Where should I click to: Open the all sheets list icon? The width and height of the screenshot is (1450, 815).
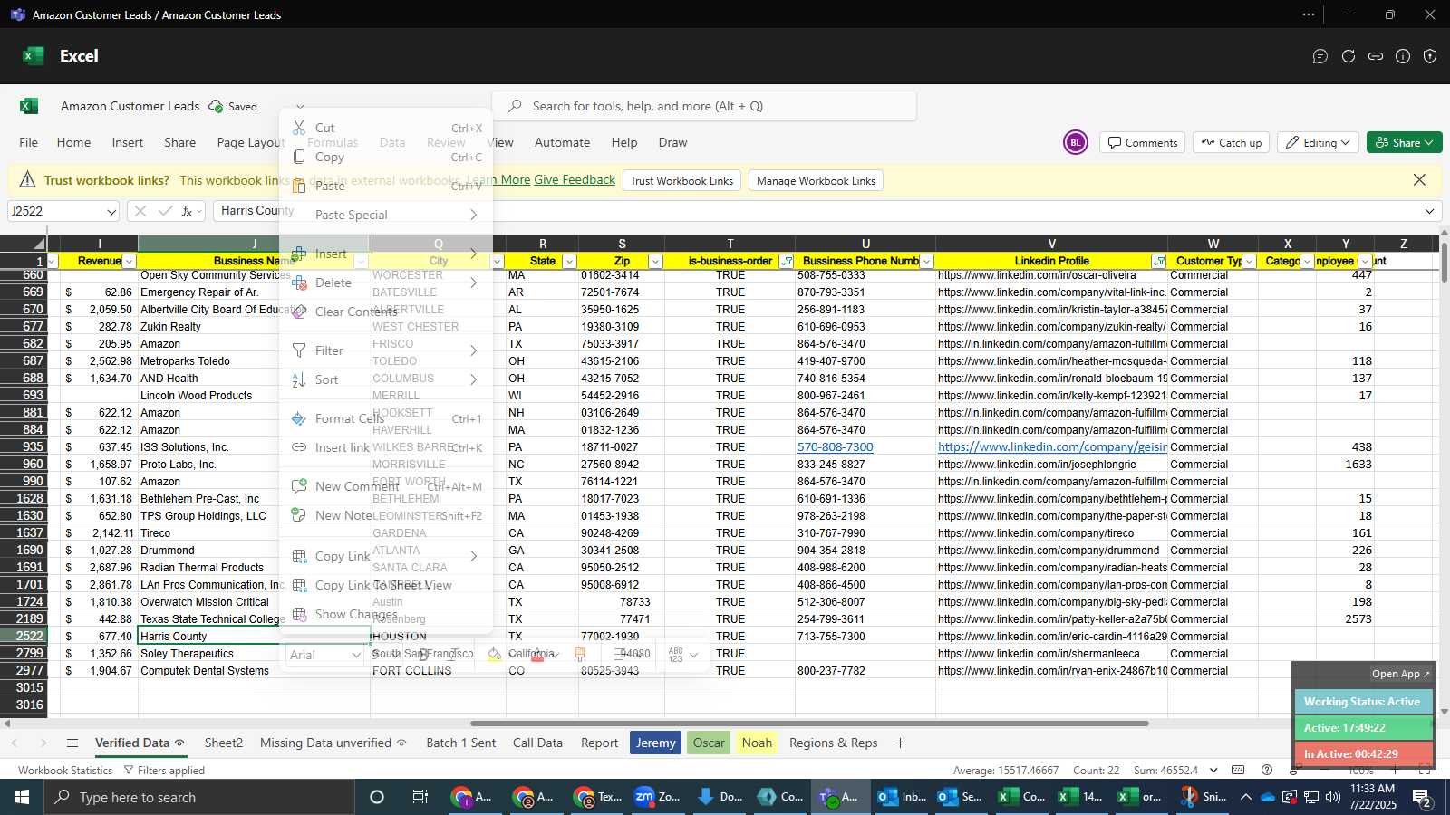point(72,743)
